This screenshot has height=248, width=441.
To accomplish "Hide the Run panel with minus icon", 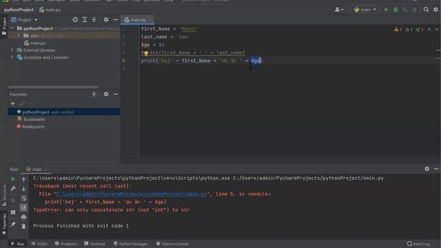I will (x=436, y=169).
